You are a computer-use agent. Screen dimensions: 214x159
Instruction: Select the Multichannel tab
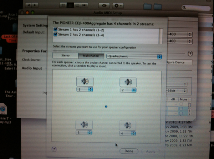click(x=91, y=56)
